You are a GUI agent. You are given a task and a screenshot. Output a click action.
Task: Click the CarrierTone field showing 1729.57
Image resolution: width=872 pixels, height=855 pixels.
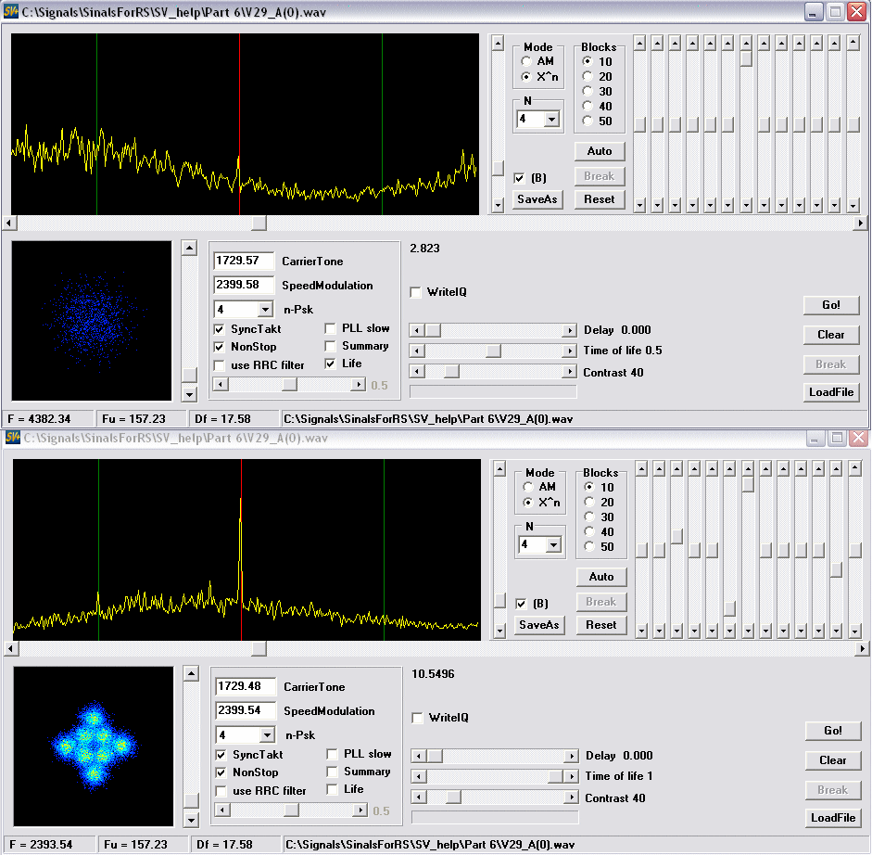tap(244, 262)
